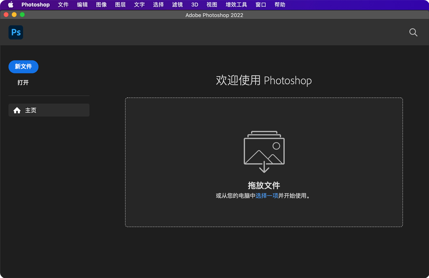
Task: Open the 文件 menu
Action: click(x=63, y=4)
